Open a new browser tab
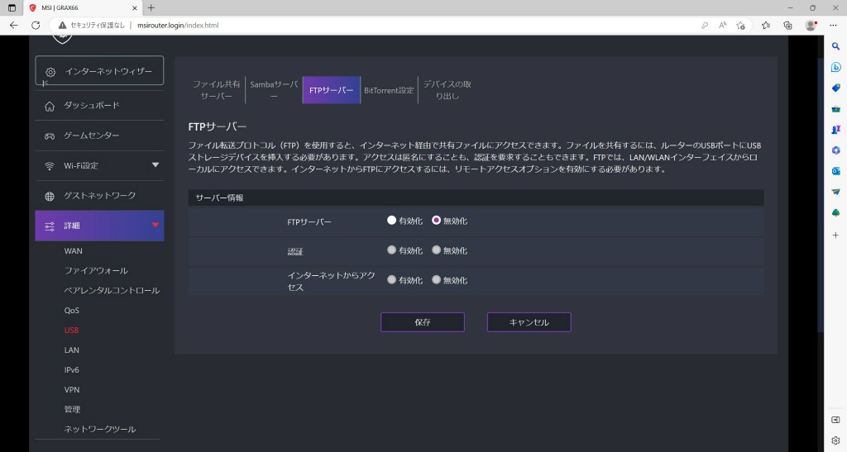Viewport: 847px width, 452px height. tap(151, 8)
